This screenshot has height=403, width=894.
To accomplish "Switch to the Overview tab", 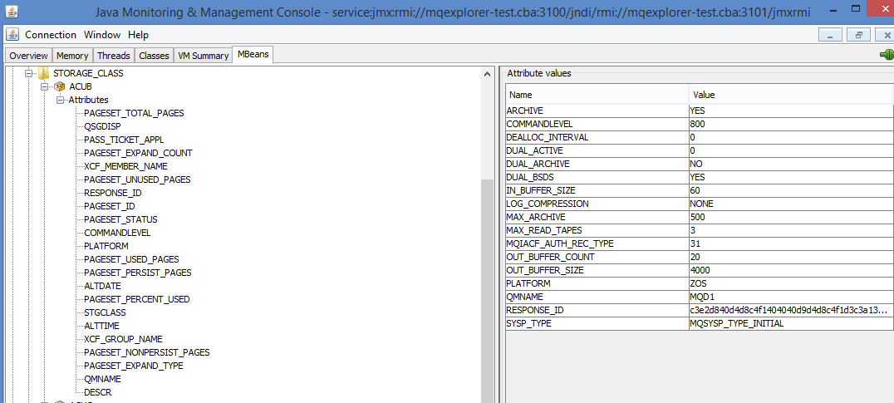I will [x=28, y=56].
